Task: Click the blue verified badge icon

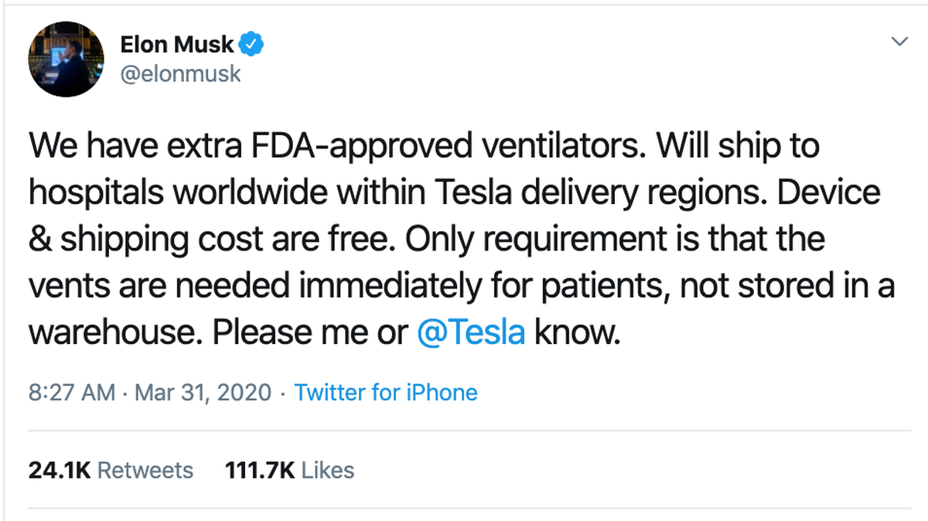Action: 252,45
